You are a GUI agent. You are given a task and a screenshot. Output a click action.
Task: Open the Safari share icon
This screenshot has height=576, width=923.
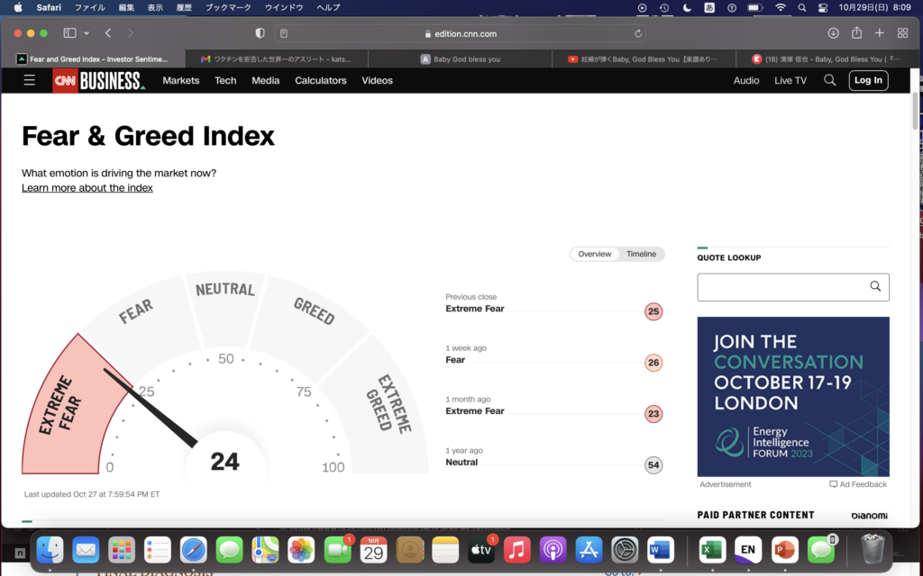pos(856,33)
